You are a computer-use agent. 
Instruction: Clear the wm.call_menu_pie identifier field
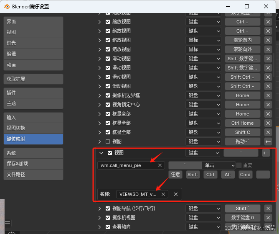[x=160, y=165]
